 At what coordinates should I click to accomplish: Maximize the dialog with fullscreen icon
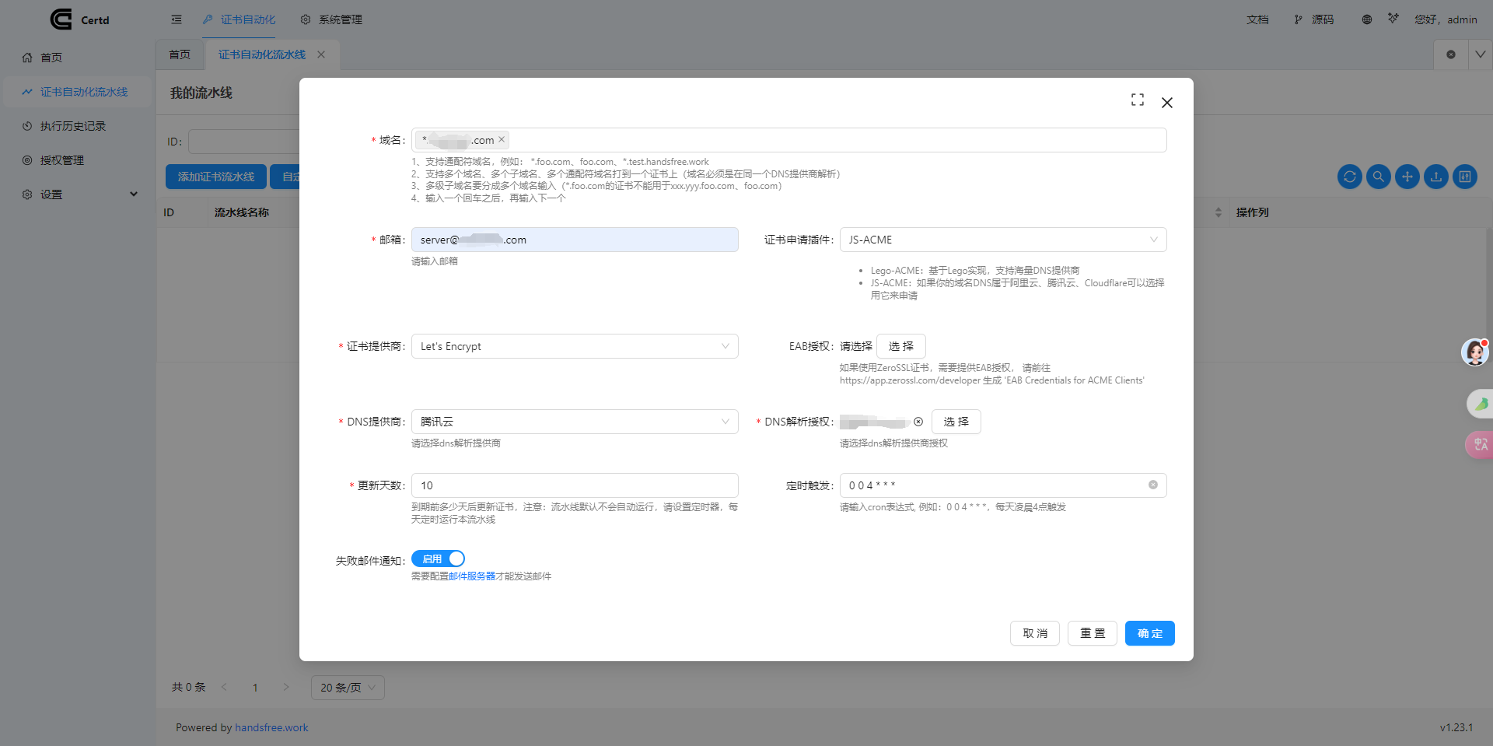coord(1138,100)
